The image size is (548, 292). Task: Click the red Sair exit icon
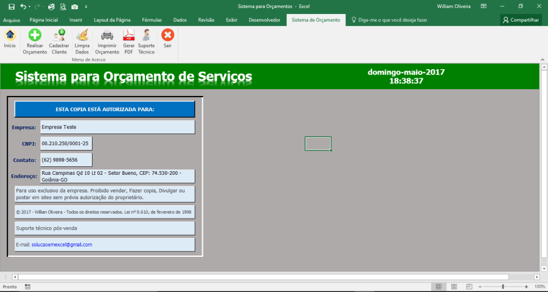(x=168, y=35)
